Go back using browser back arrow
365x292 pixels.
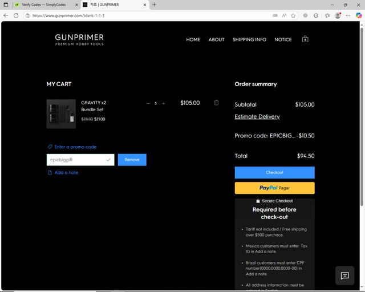(6, 15)
